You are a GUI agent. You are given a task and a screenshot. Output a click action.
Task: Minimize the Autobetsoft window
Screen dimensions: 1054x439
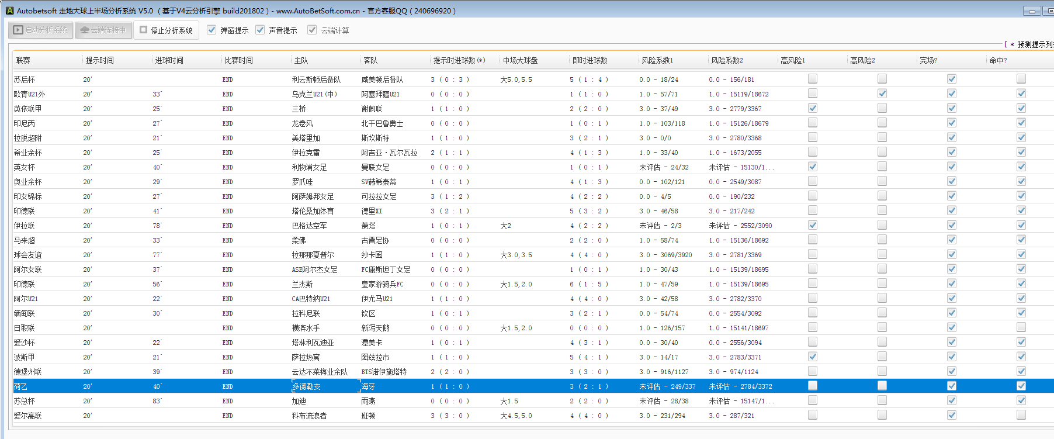[1032, 11]
